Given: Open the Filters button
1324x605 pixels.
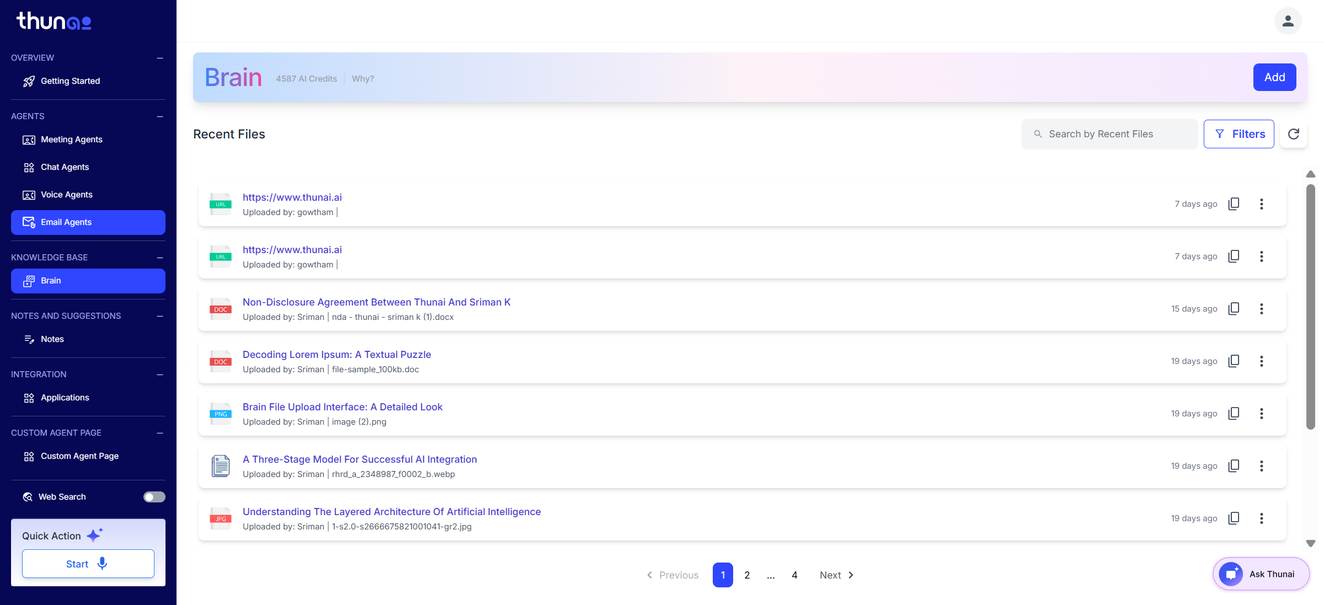Looking at the screenshot, I should pyautogui.click(x=1238, y=134).
